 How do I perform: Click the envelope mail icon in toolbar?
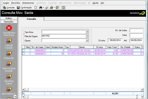click(46, 8)
